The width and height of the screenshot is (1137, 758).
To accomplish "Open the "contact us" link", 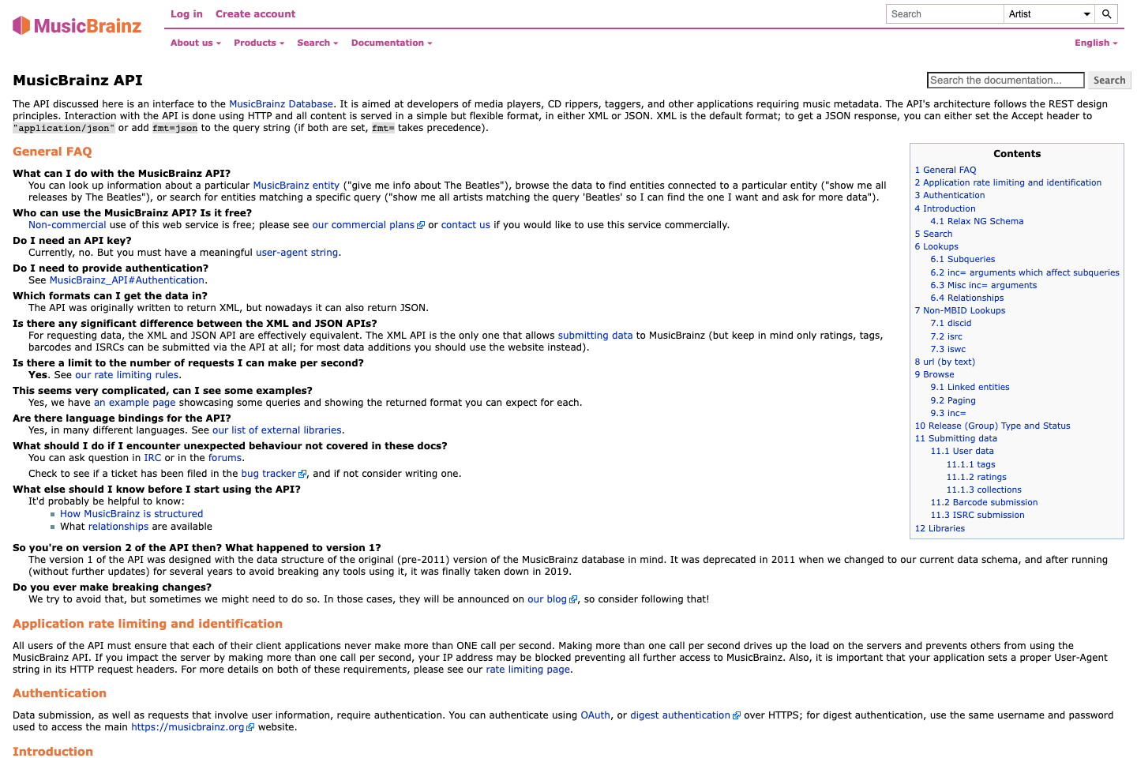I will pyautogui.click(x=466, y=224).
